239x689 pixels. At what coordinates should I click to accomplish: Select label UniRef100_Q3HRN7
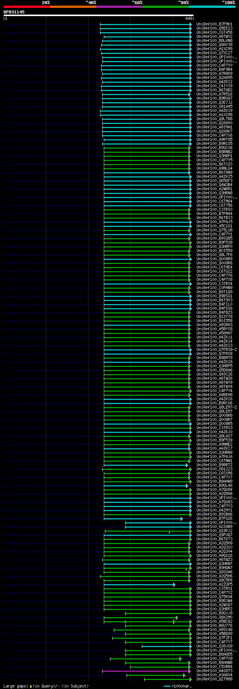point(214,564)
